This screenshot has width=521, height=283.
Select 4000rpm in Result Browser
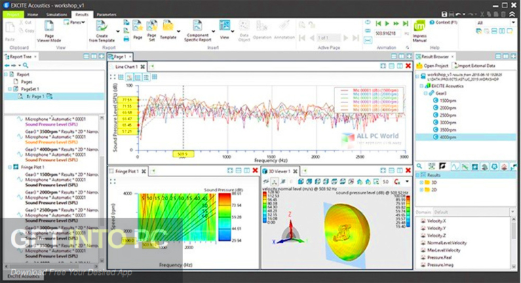pyautogui.click(x=465, y=137)
